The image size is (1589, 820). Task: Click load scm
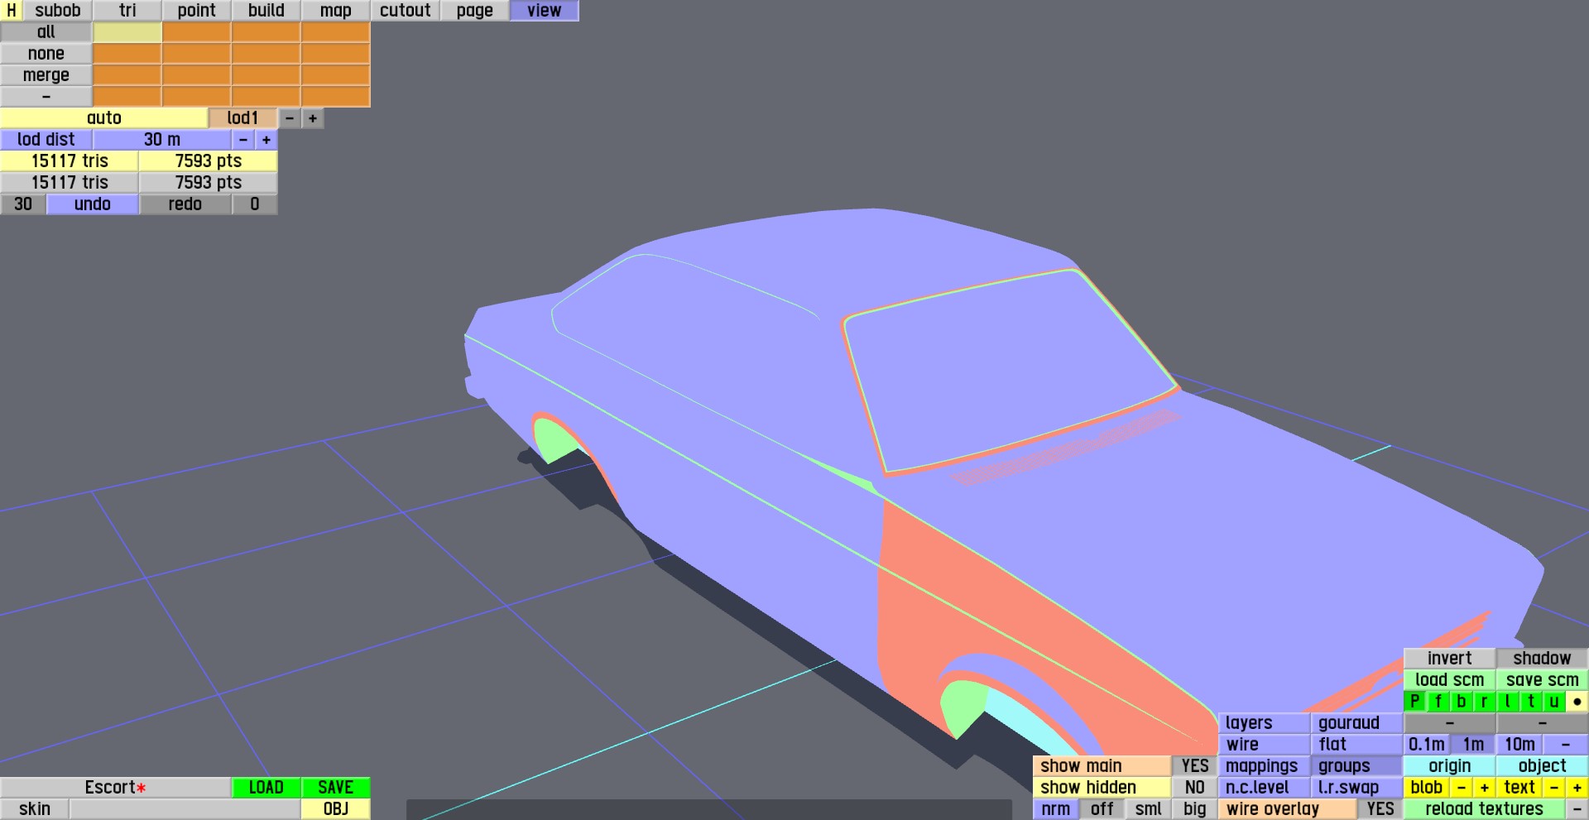[1450, 680]
